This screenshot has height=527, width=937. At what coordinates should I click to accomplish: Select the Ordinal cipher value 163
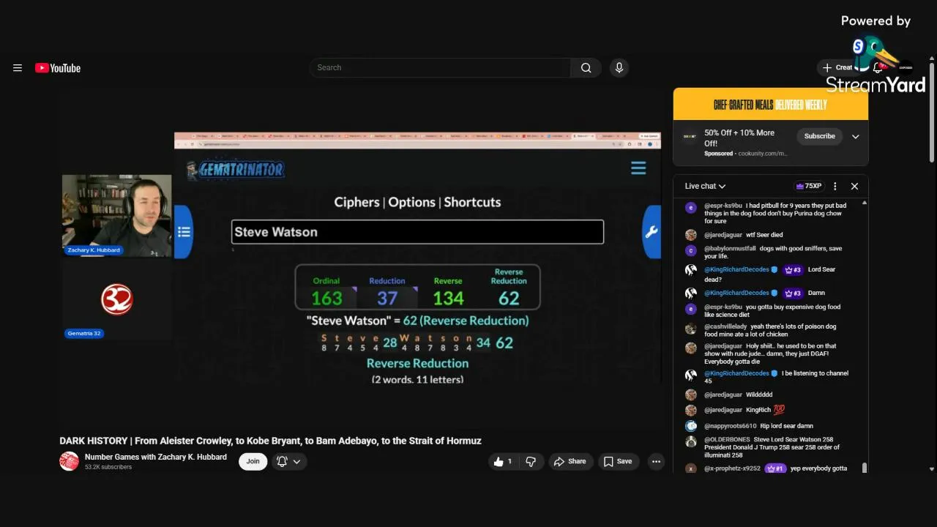(x=326, y=298)
